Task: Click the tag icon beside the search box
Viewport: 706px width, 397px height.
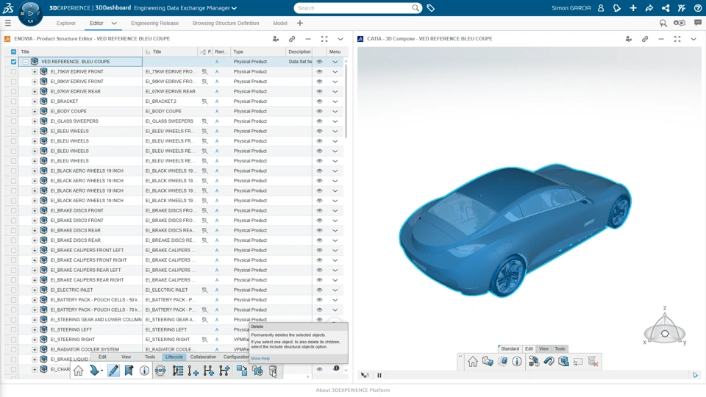Action: coord(431,8)
